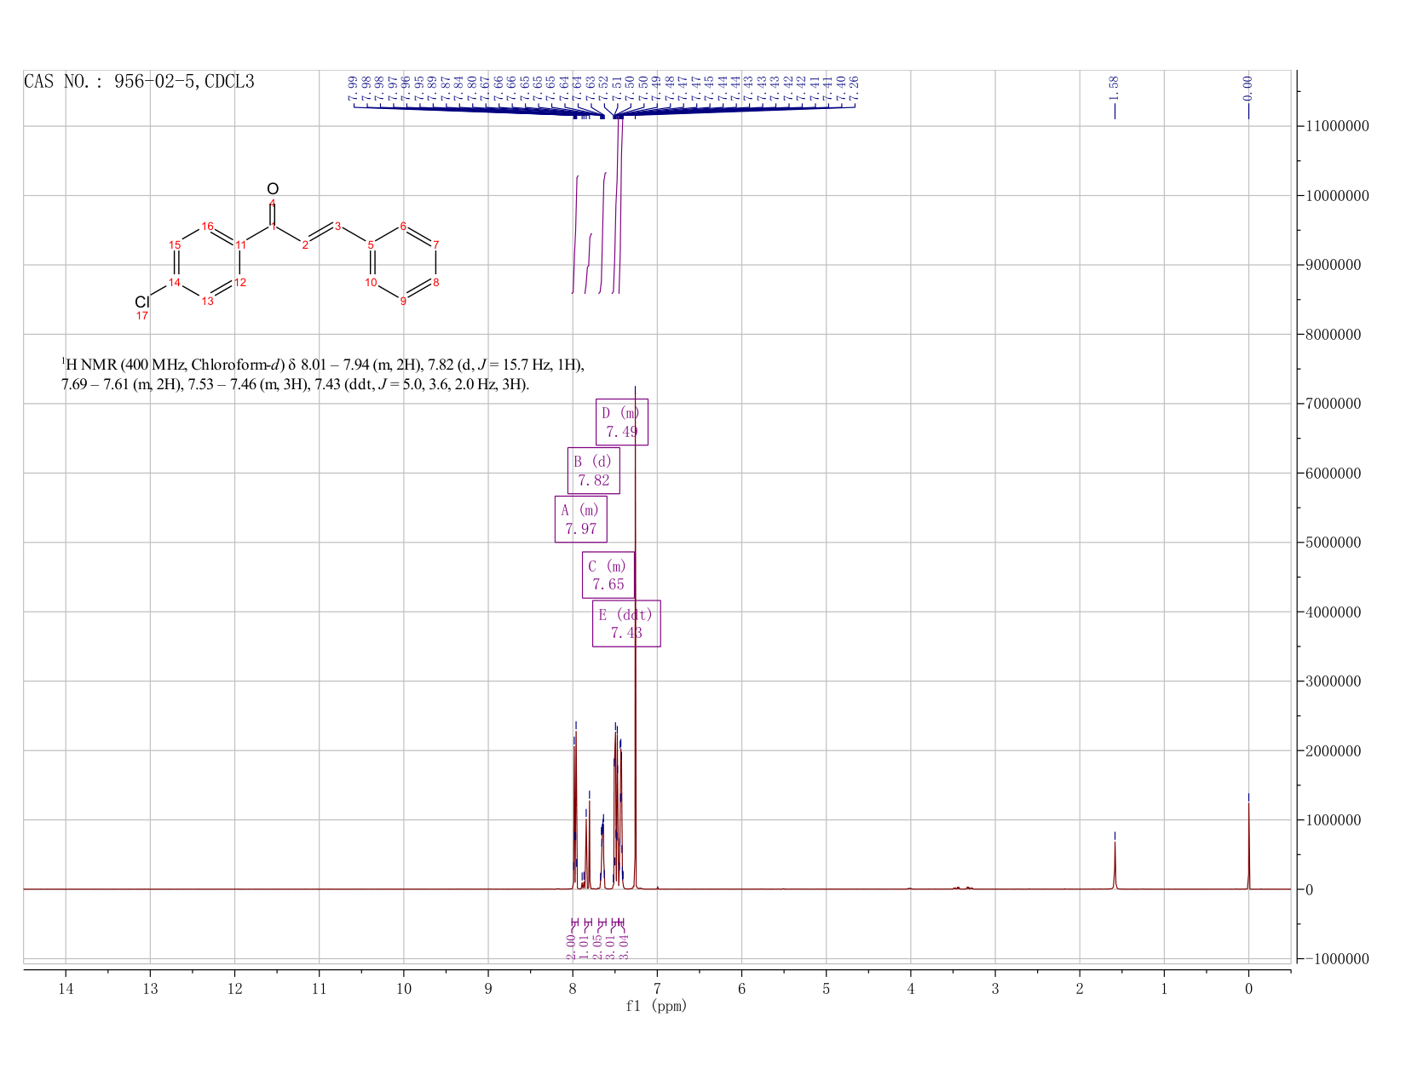
Task: Click the x-axis tick label '11'
Action: (319, 989)
